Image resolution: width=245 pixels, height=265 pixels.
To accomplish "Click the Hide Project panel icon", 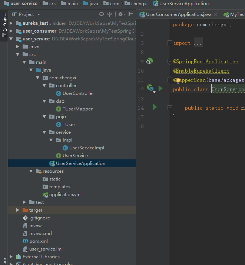I will coord(131,14).
